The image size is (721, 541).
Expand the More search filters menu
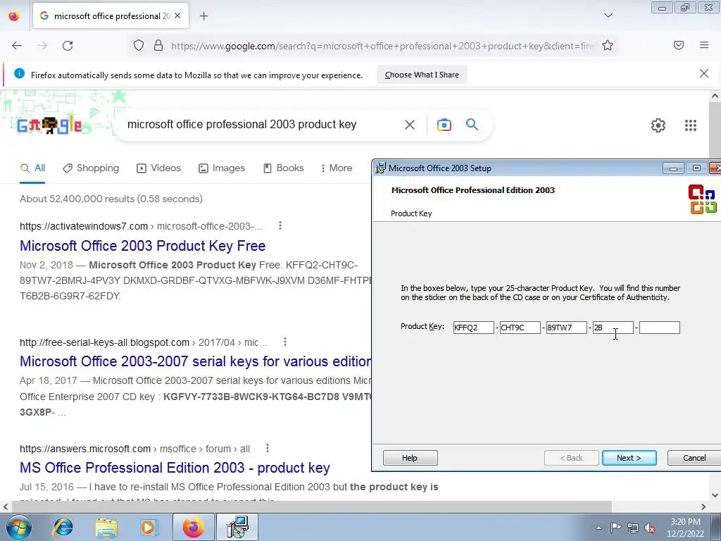coord(336,168)
